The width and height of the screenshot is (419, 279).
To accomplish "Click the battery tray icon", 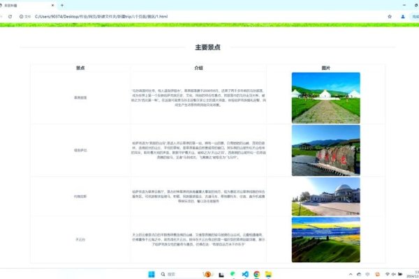I will pyautogui.click(x=400, y=274).
